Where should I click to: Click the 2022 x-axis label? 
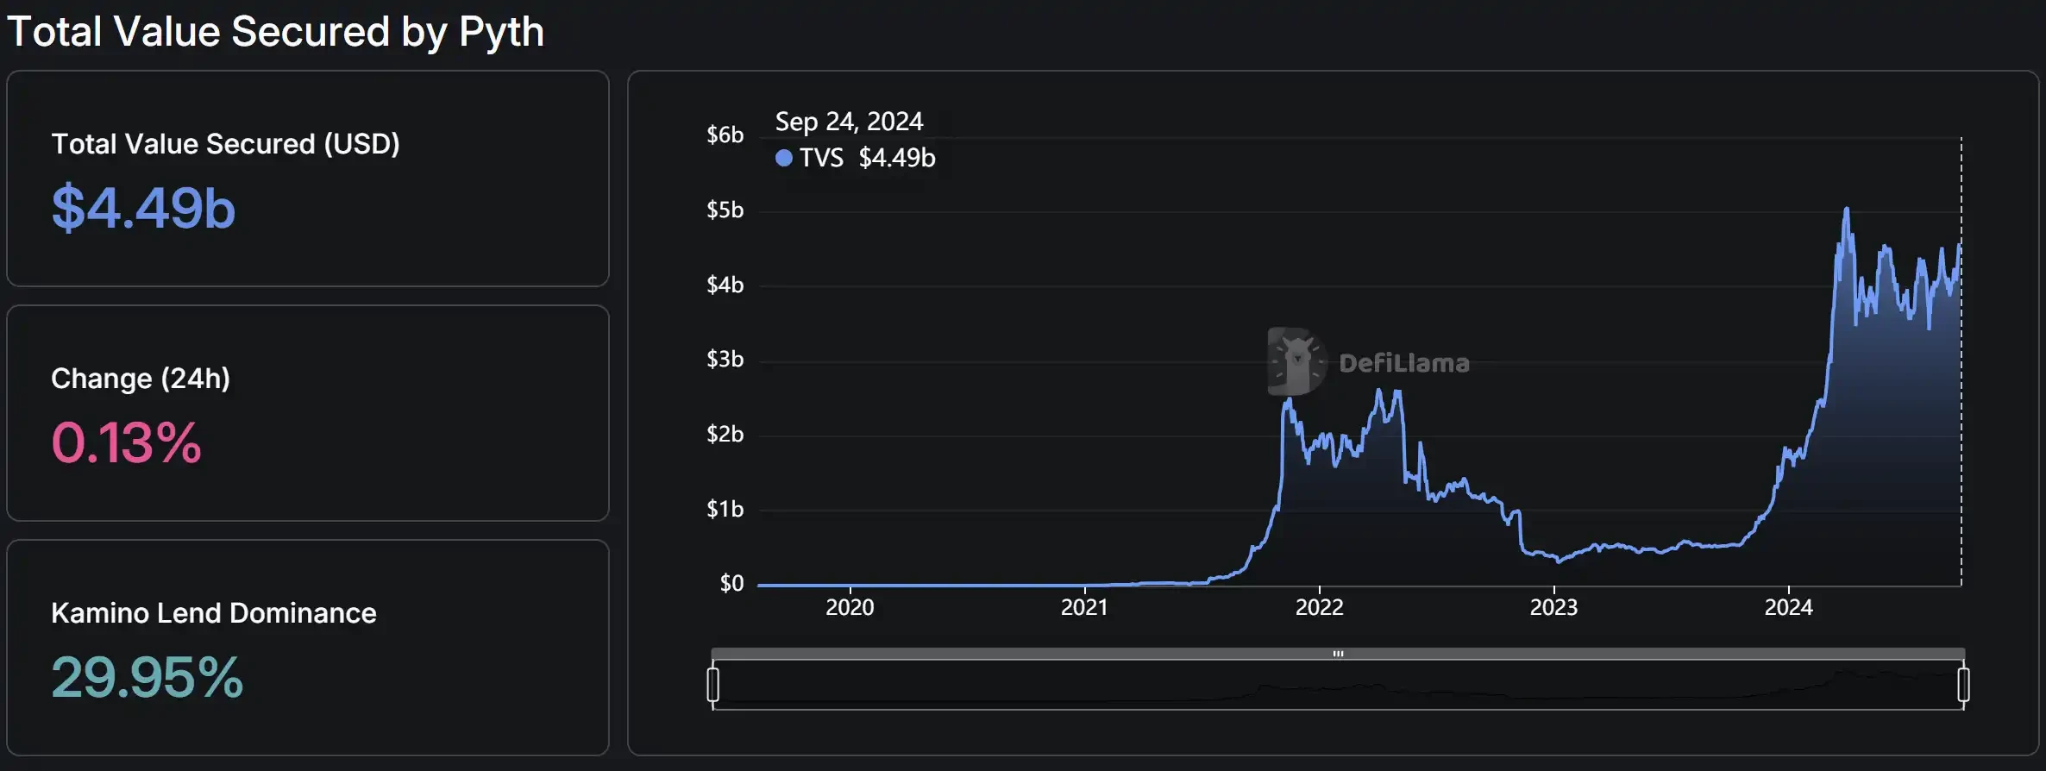coord(1319,608)
